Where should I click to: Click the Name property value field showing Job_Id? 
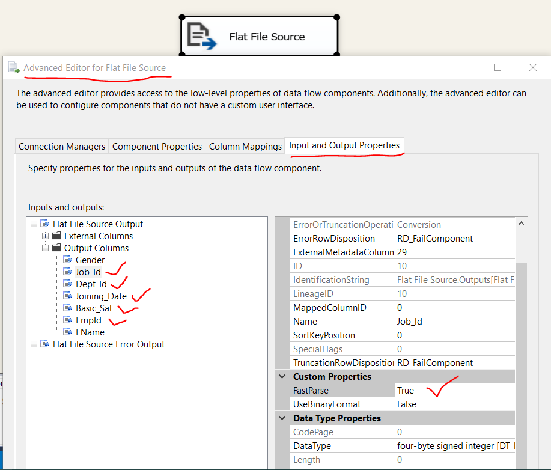pyautogui.click(x=452, y=321)
